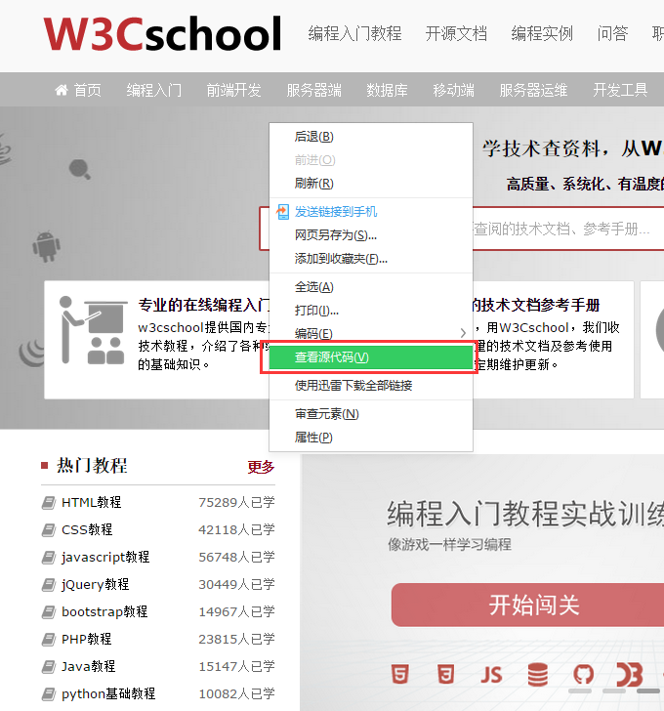The height and width of the screenshot is (711, 664).
Task: Open the HTML教程 link
Action: click(92, 502)
